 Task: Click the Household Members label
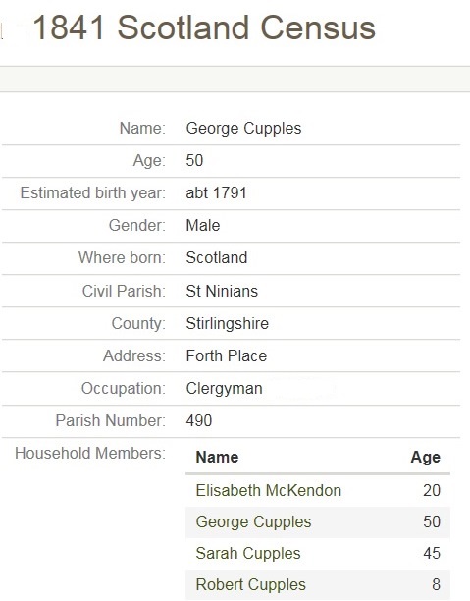click(x=90, y=453)
